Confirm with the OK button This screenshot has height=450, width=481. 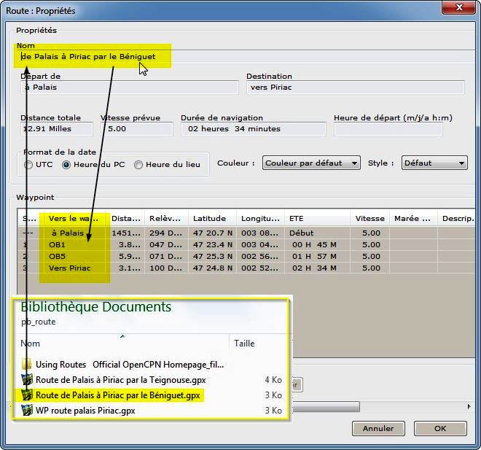[440, 428]
